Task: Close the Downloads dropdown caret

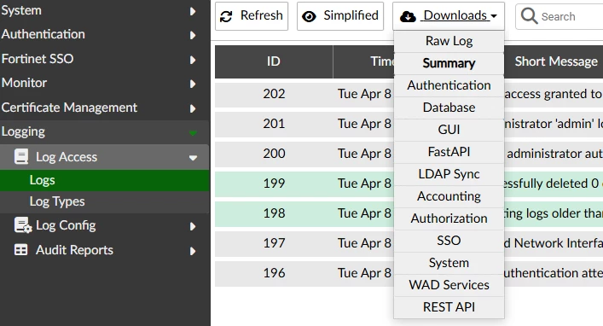Action: tap(494, 16)
